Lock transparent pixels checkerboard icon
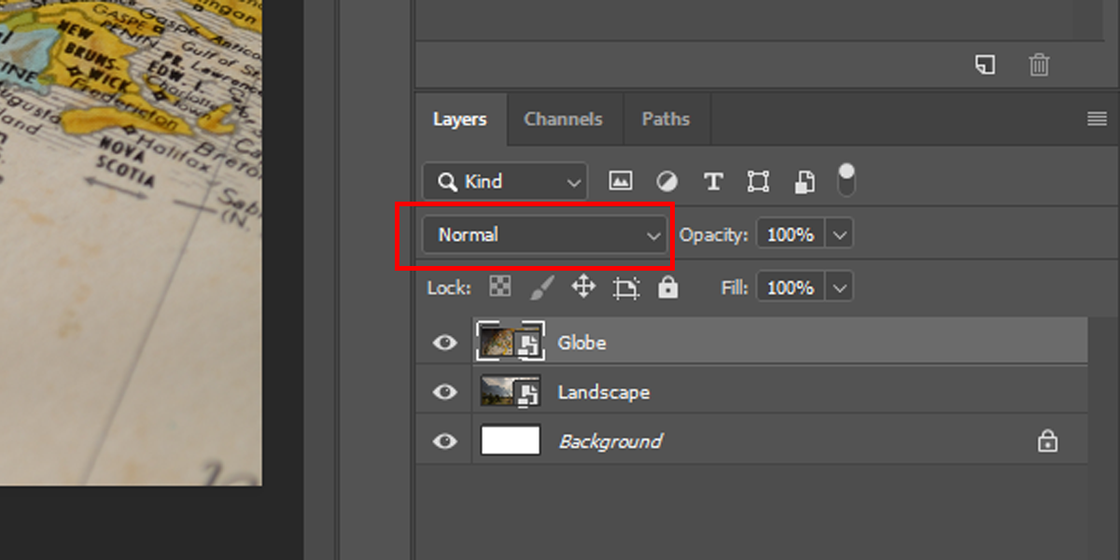Viewport: 1120px width, 560px height. click(500, 287)
